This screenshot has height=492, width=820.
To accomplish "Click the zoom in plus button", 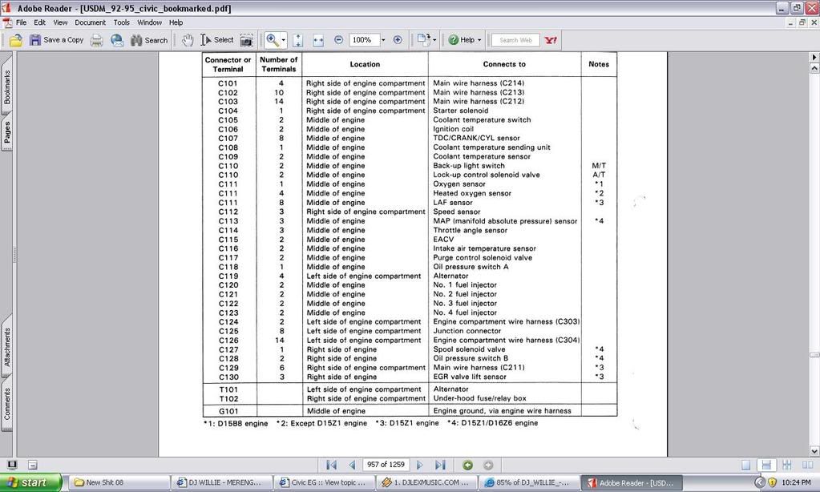I will tap(398, 40).
